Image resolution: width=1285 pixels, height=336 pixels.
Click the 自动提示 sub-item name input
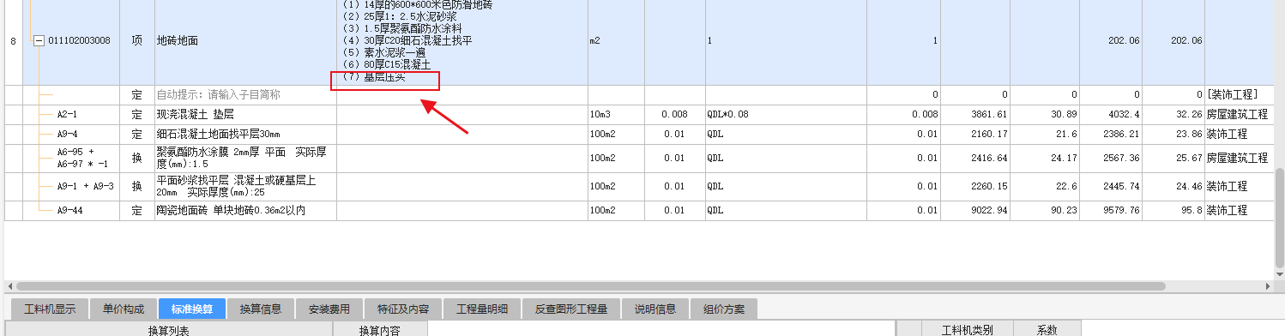tap(245, 94)
